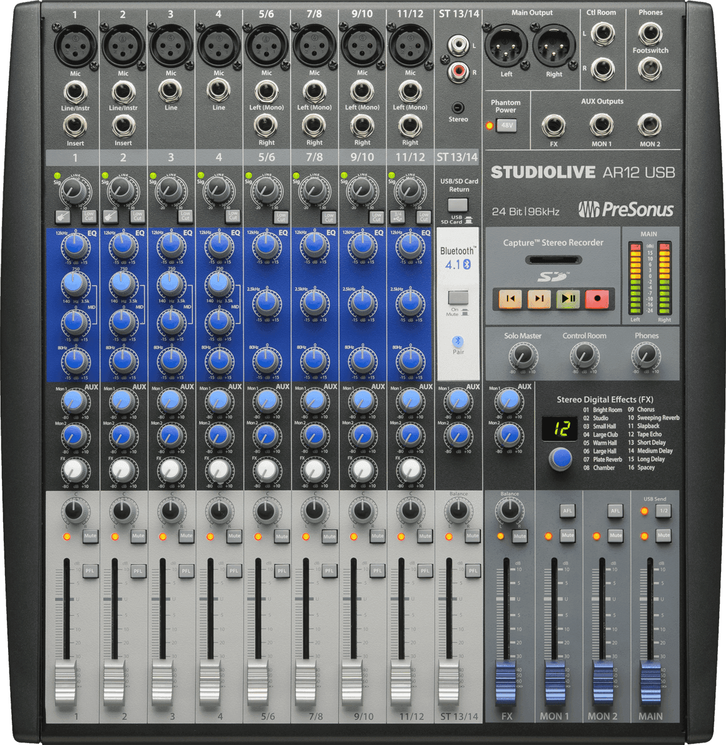Toggle the 3/4 USB button on channel 11/12
Image resolution: width=726 pixels, height=745 pixels.
tap(398, 217)
